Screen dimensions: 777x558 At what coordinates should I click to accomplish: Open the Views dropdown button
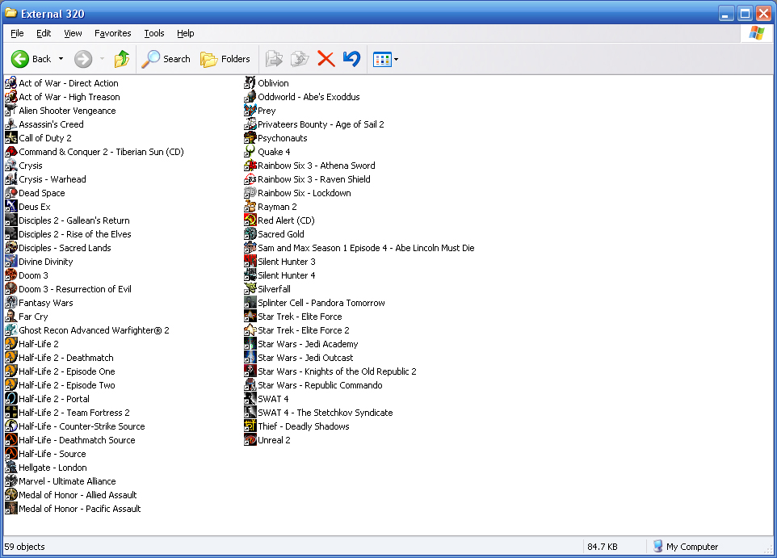pos(385,60)
